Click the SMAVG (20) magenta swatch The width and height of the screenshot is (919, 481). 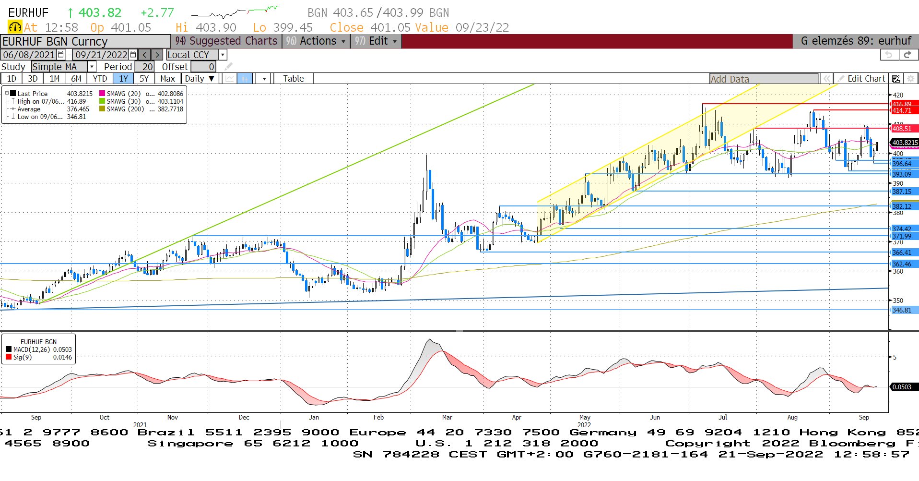click(x=102, y=94)
